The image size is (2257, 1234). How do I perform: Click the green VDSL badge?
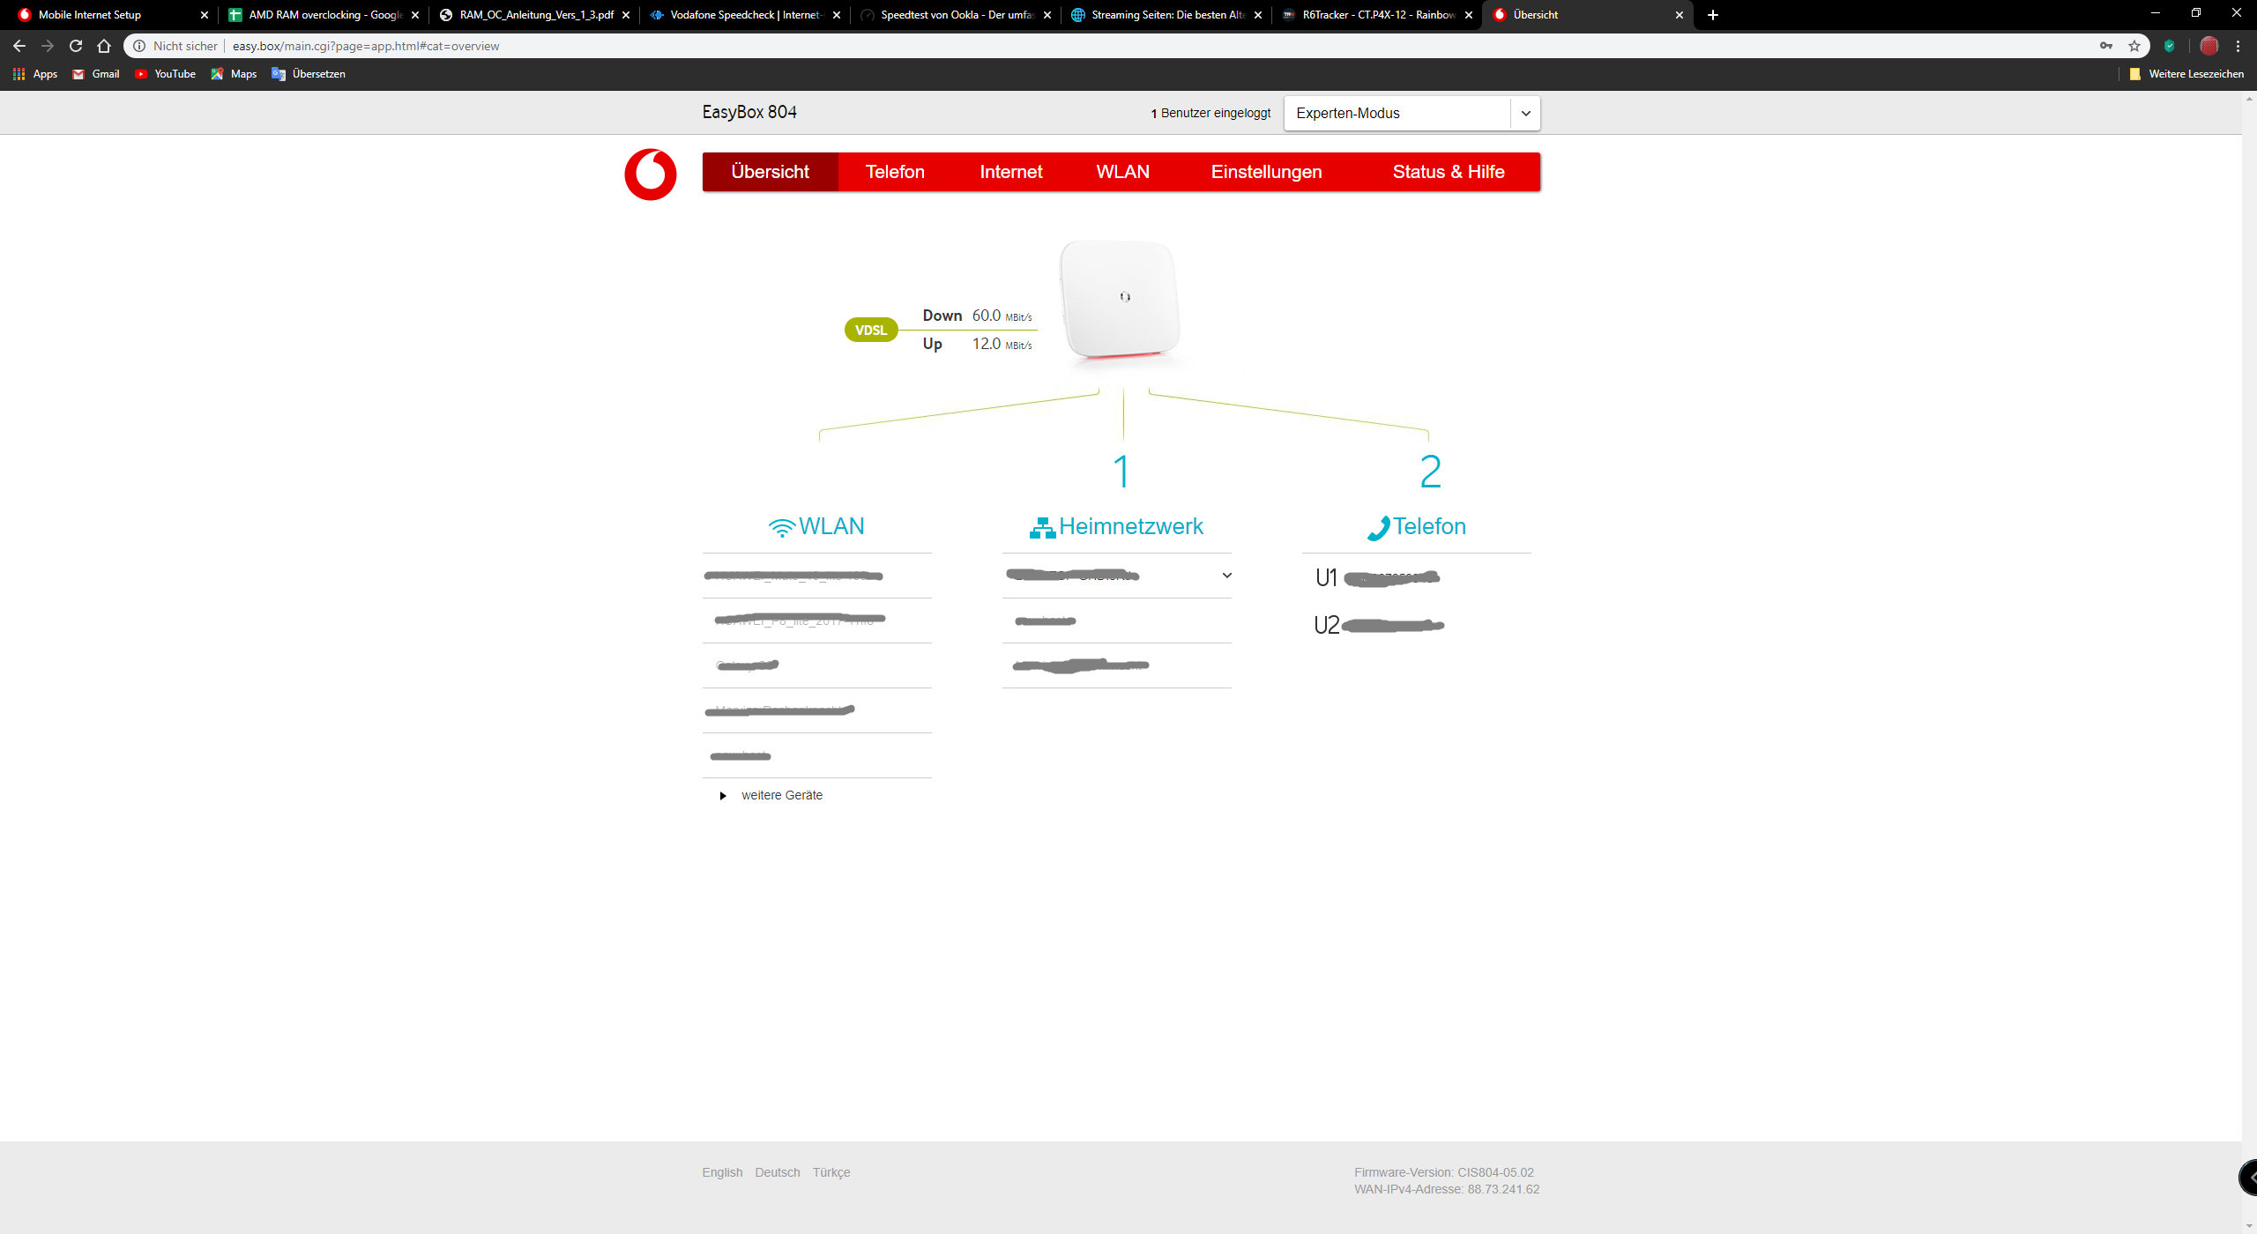870,330
